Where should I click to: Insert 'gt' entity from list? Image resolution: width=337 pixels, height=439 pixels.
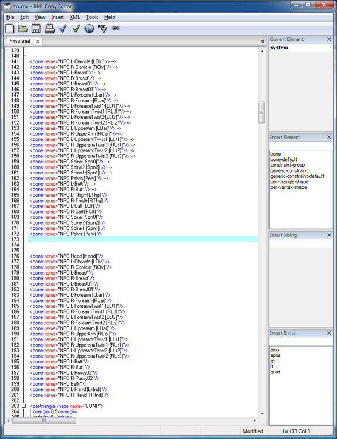click(x=273, y=361)
